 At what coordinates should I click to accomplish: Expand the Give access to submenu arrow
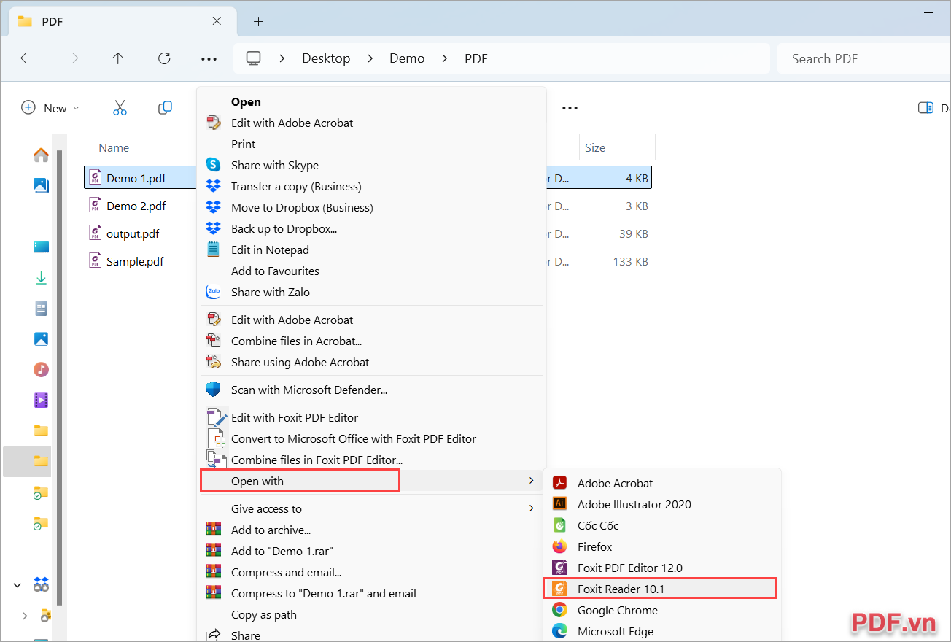coord(531,508)
